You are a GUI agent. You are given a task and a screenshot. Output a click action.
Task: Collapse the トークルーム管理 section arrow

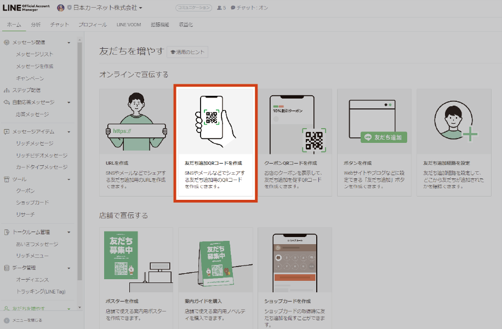coord(69,233)
